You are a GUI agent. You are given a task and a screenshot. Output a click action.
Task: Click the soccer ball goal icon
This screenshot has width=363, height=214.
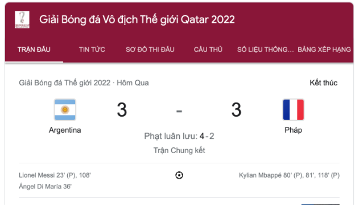tap(179, 175)
